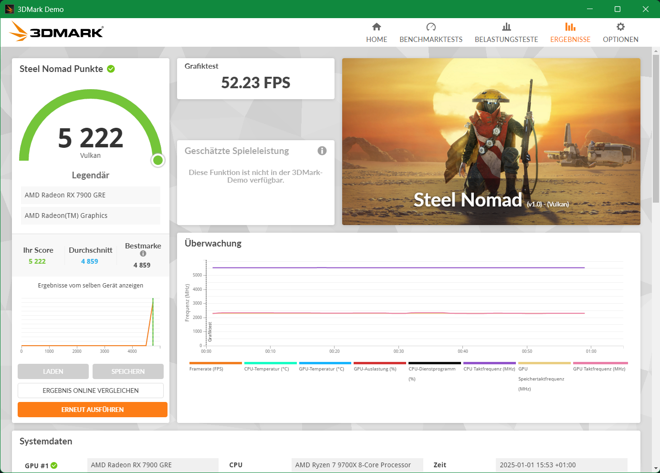Toggle CPU-Dienstprogramm (%) legend series

(x=435, y=372)
